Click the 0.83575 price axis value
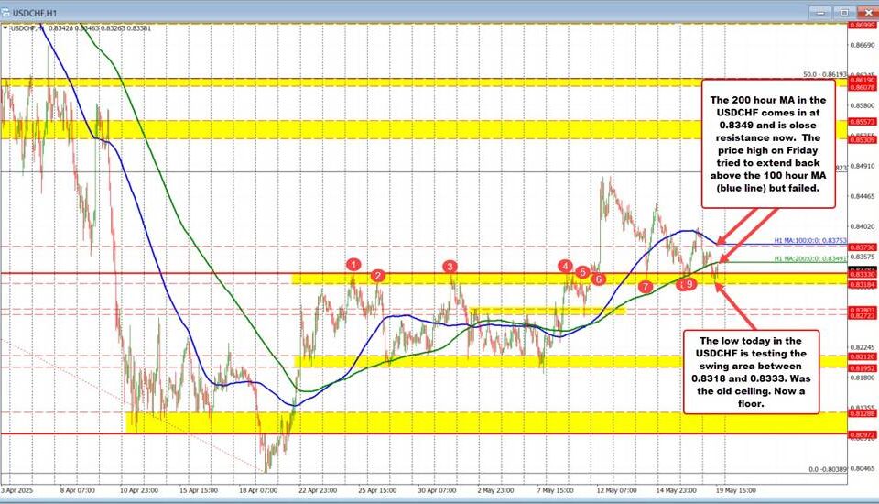Viewport: 879px width, 504px height. 863,257
